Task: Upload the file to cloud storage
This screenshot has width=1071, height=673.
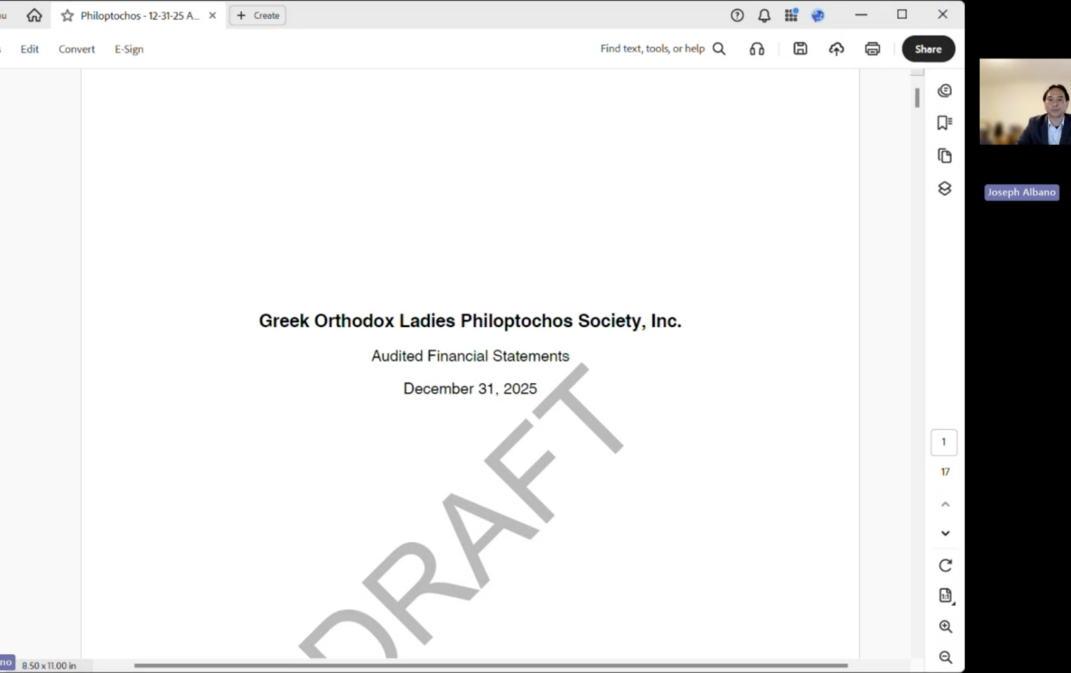Action: coord(837,49)
